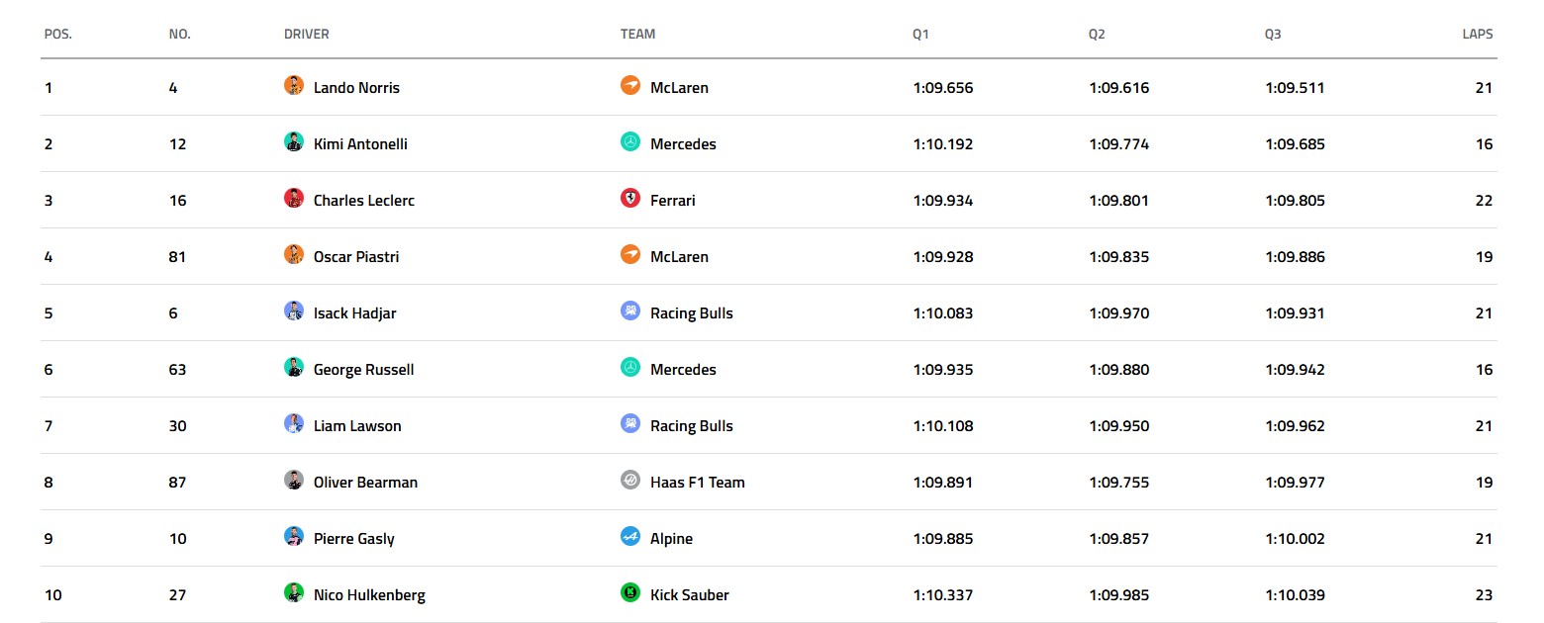
Task: Click Nico Hulkenberg's driver avatar
Action: coord(294,593)
